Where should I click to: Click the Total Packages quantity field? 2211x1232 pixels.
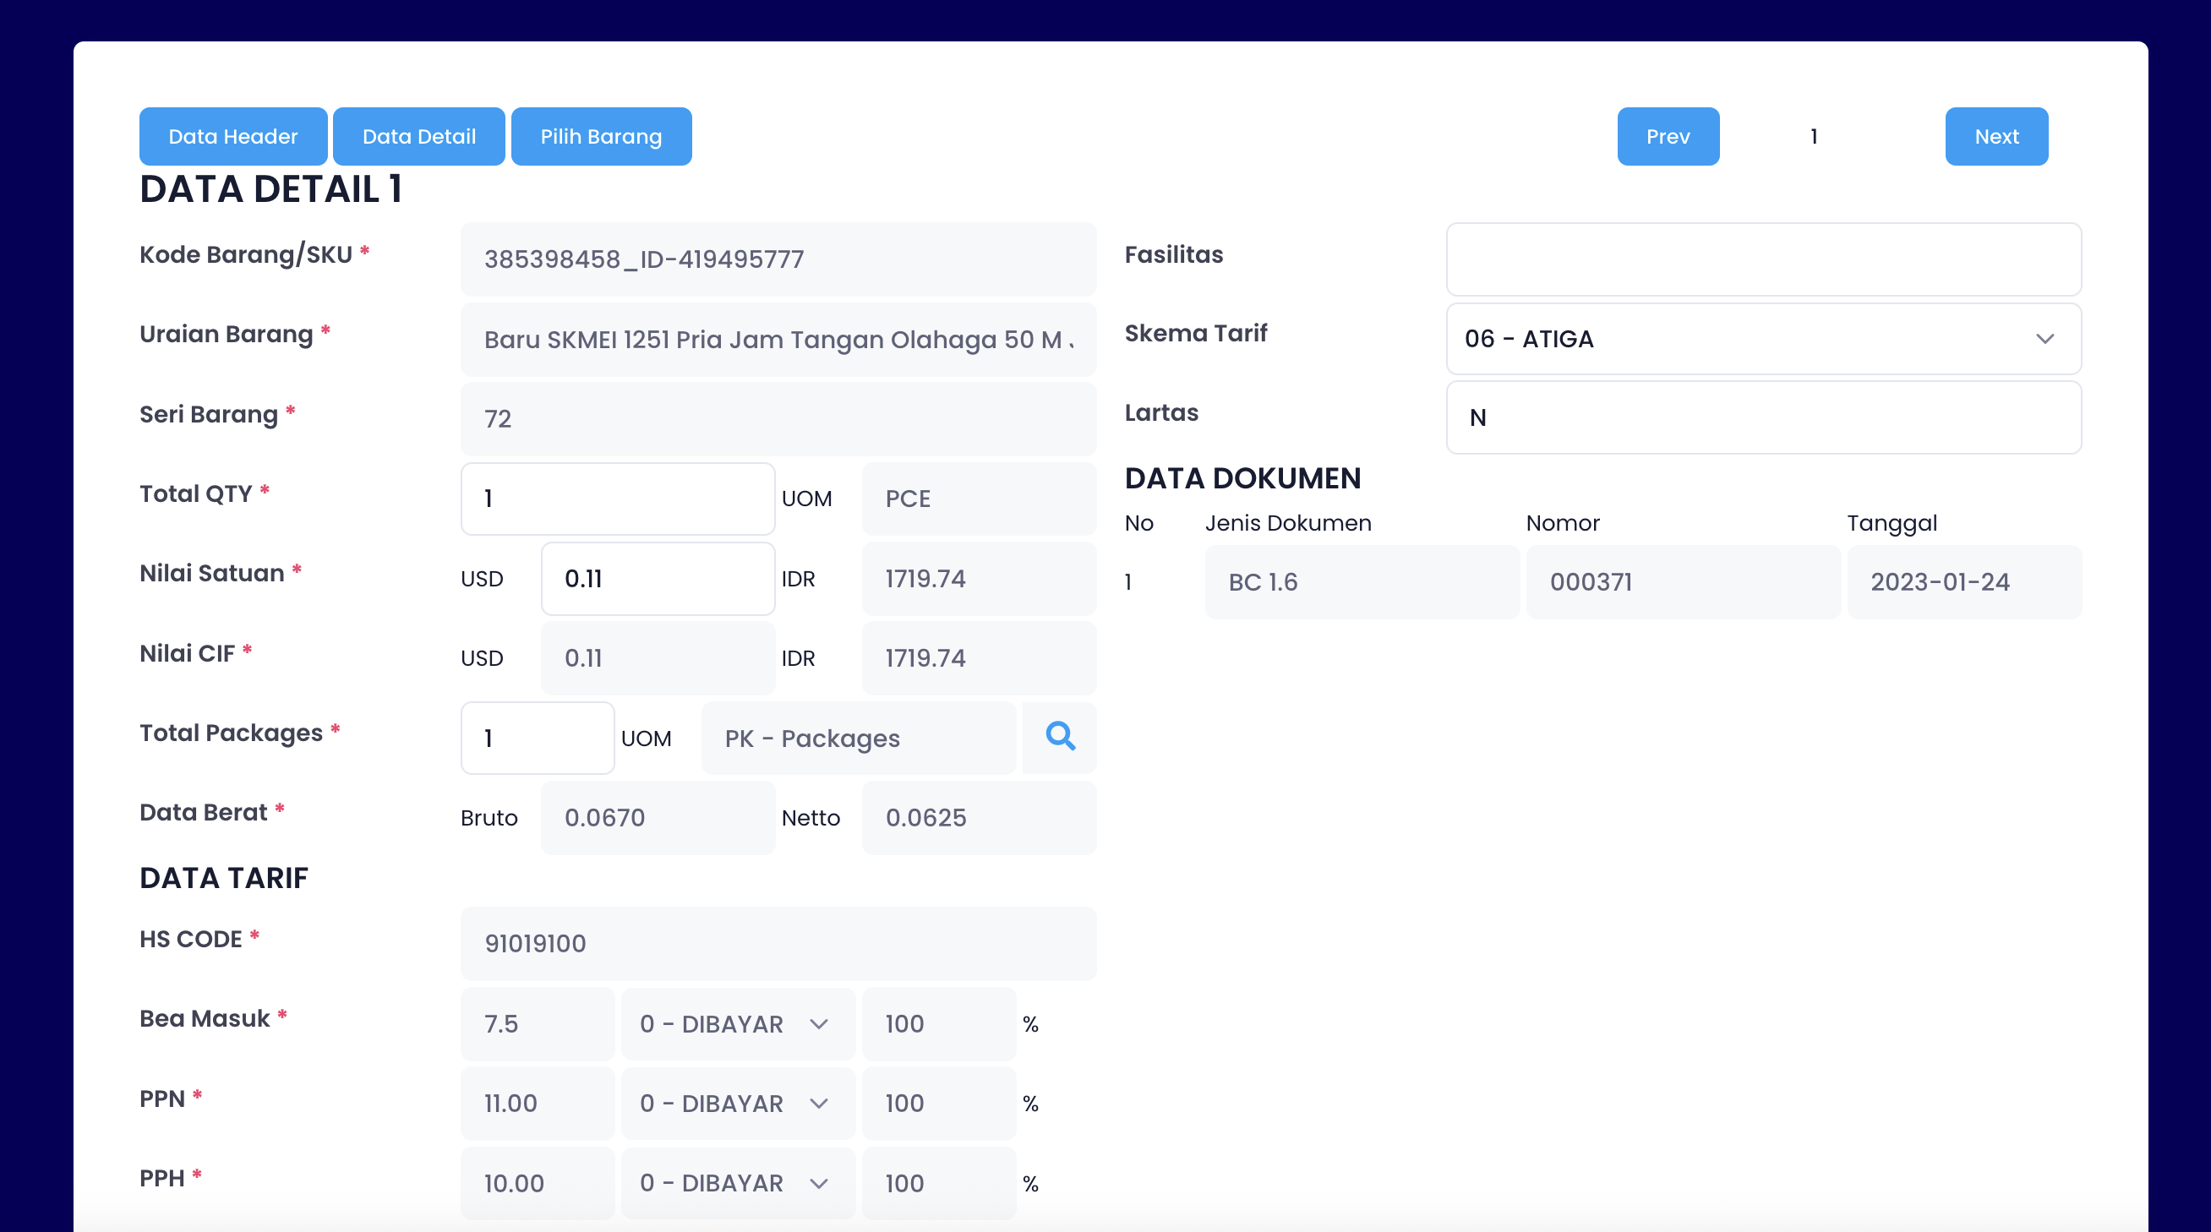(x=538, y=738)
